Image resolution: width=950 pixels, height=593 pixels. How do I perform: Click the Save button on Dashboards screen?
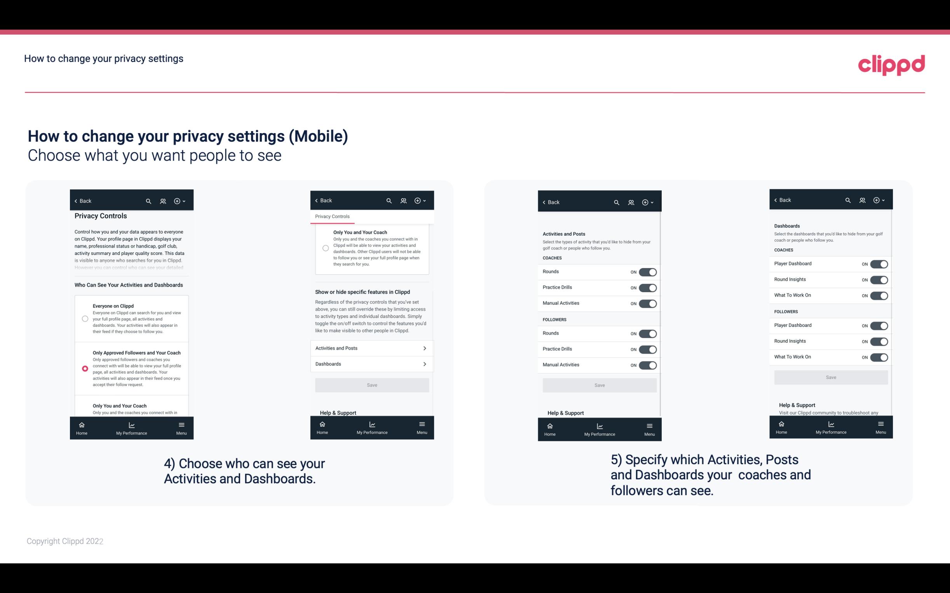830,377
